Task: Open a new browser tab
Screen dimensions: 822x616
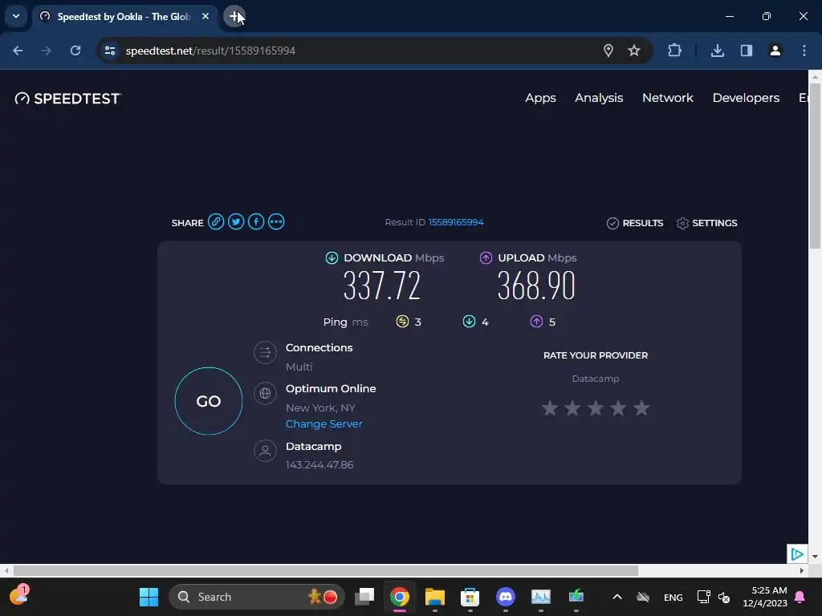Action: (x=234, y=16)
